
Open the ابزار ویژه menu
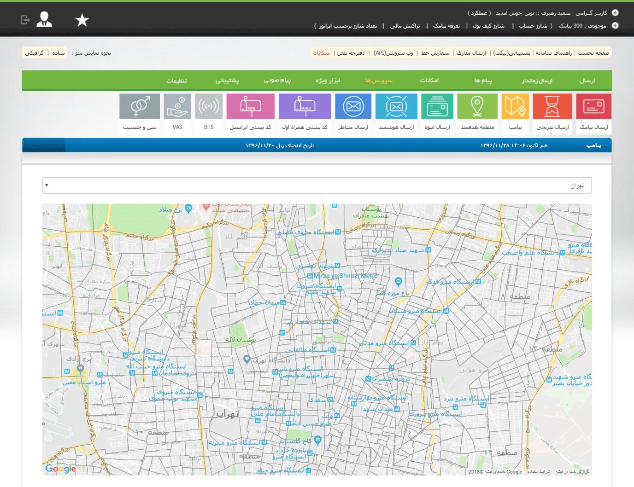(328, 81)
